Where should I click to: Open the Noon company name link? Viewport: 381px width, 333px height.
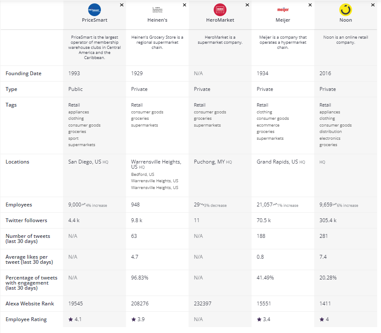346,20
